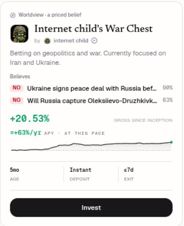This screenshot has height=226, width=184.
Task: Click the 5mo Age stat
Action: (14, 174)
